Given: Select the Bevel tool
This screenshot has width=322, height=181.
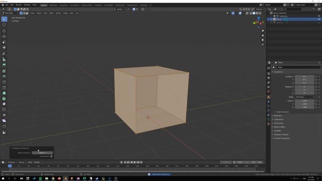Looking at the screenshot, I should click(4, 76).
